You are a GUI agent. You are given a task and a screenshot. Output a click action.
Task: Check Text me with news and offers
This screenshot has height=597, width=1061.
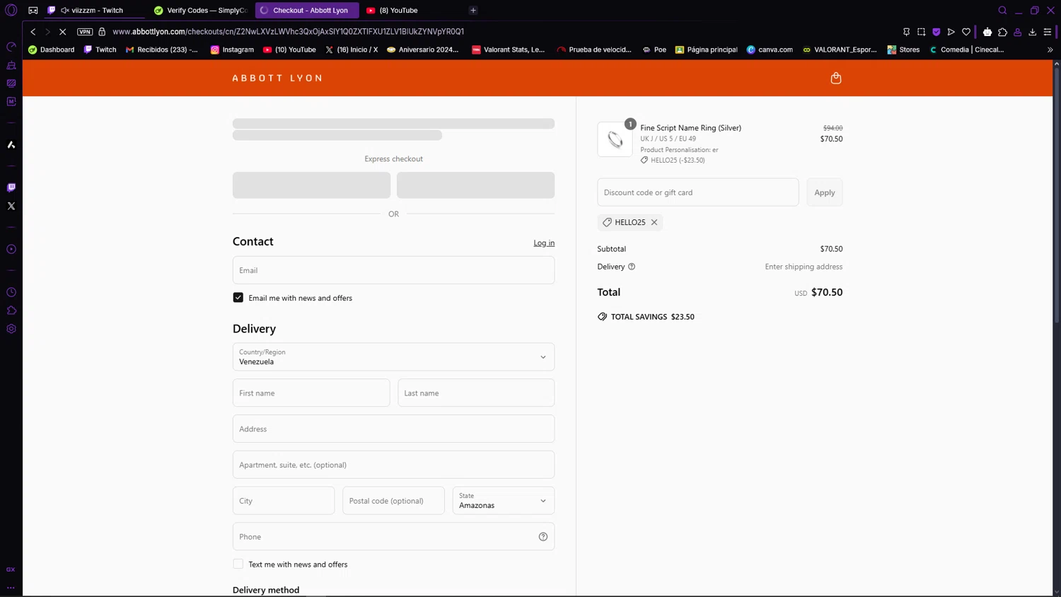click(x=238, y=564)
